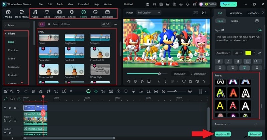The height and width of the screenshot is (140, 267).
Task: Switch to the Bubble text tab
Action: [234, 21]
